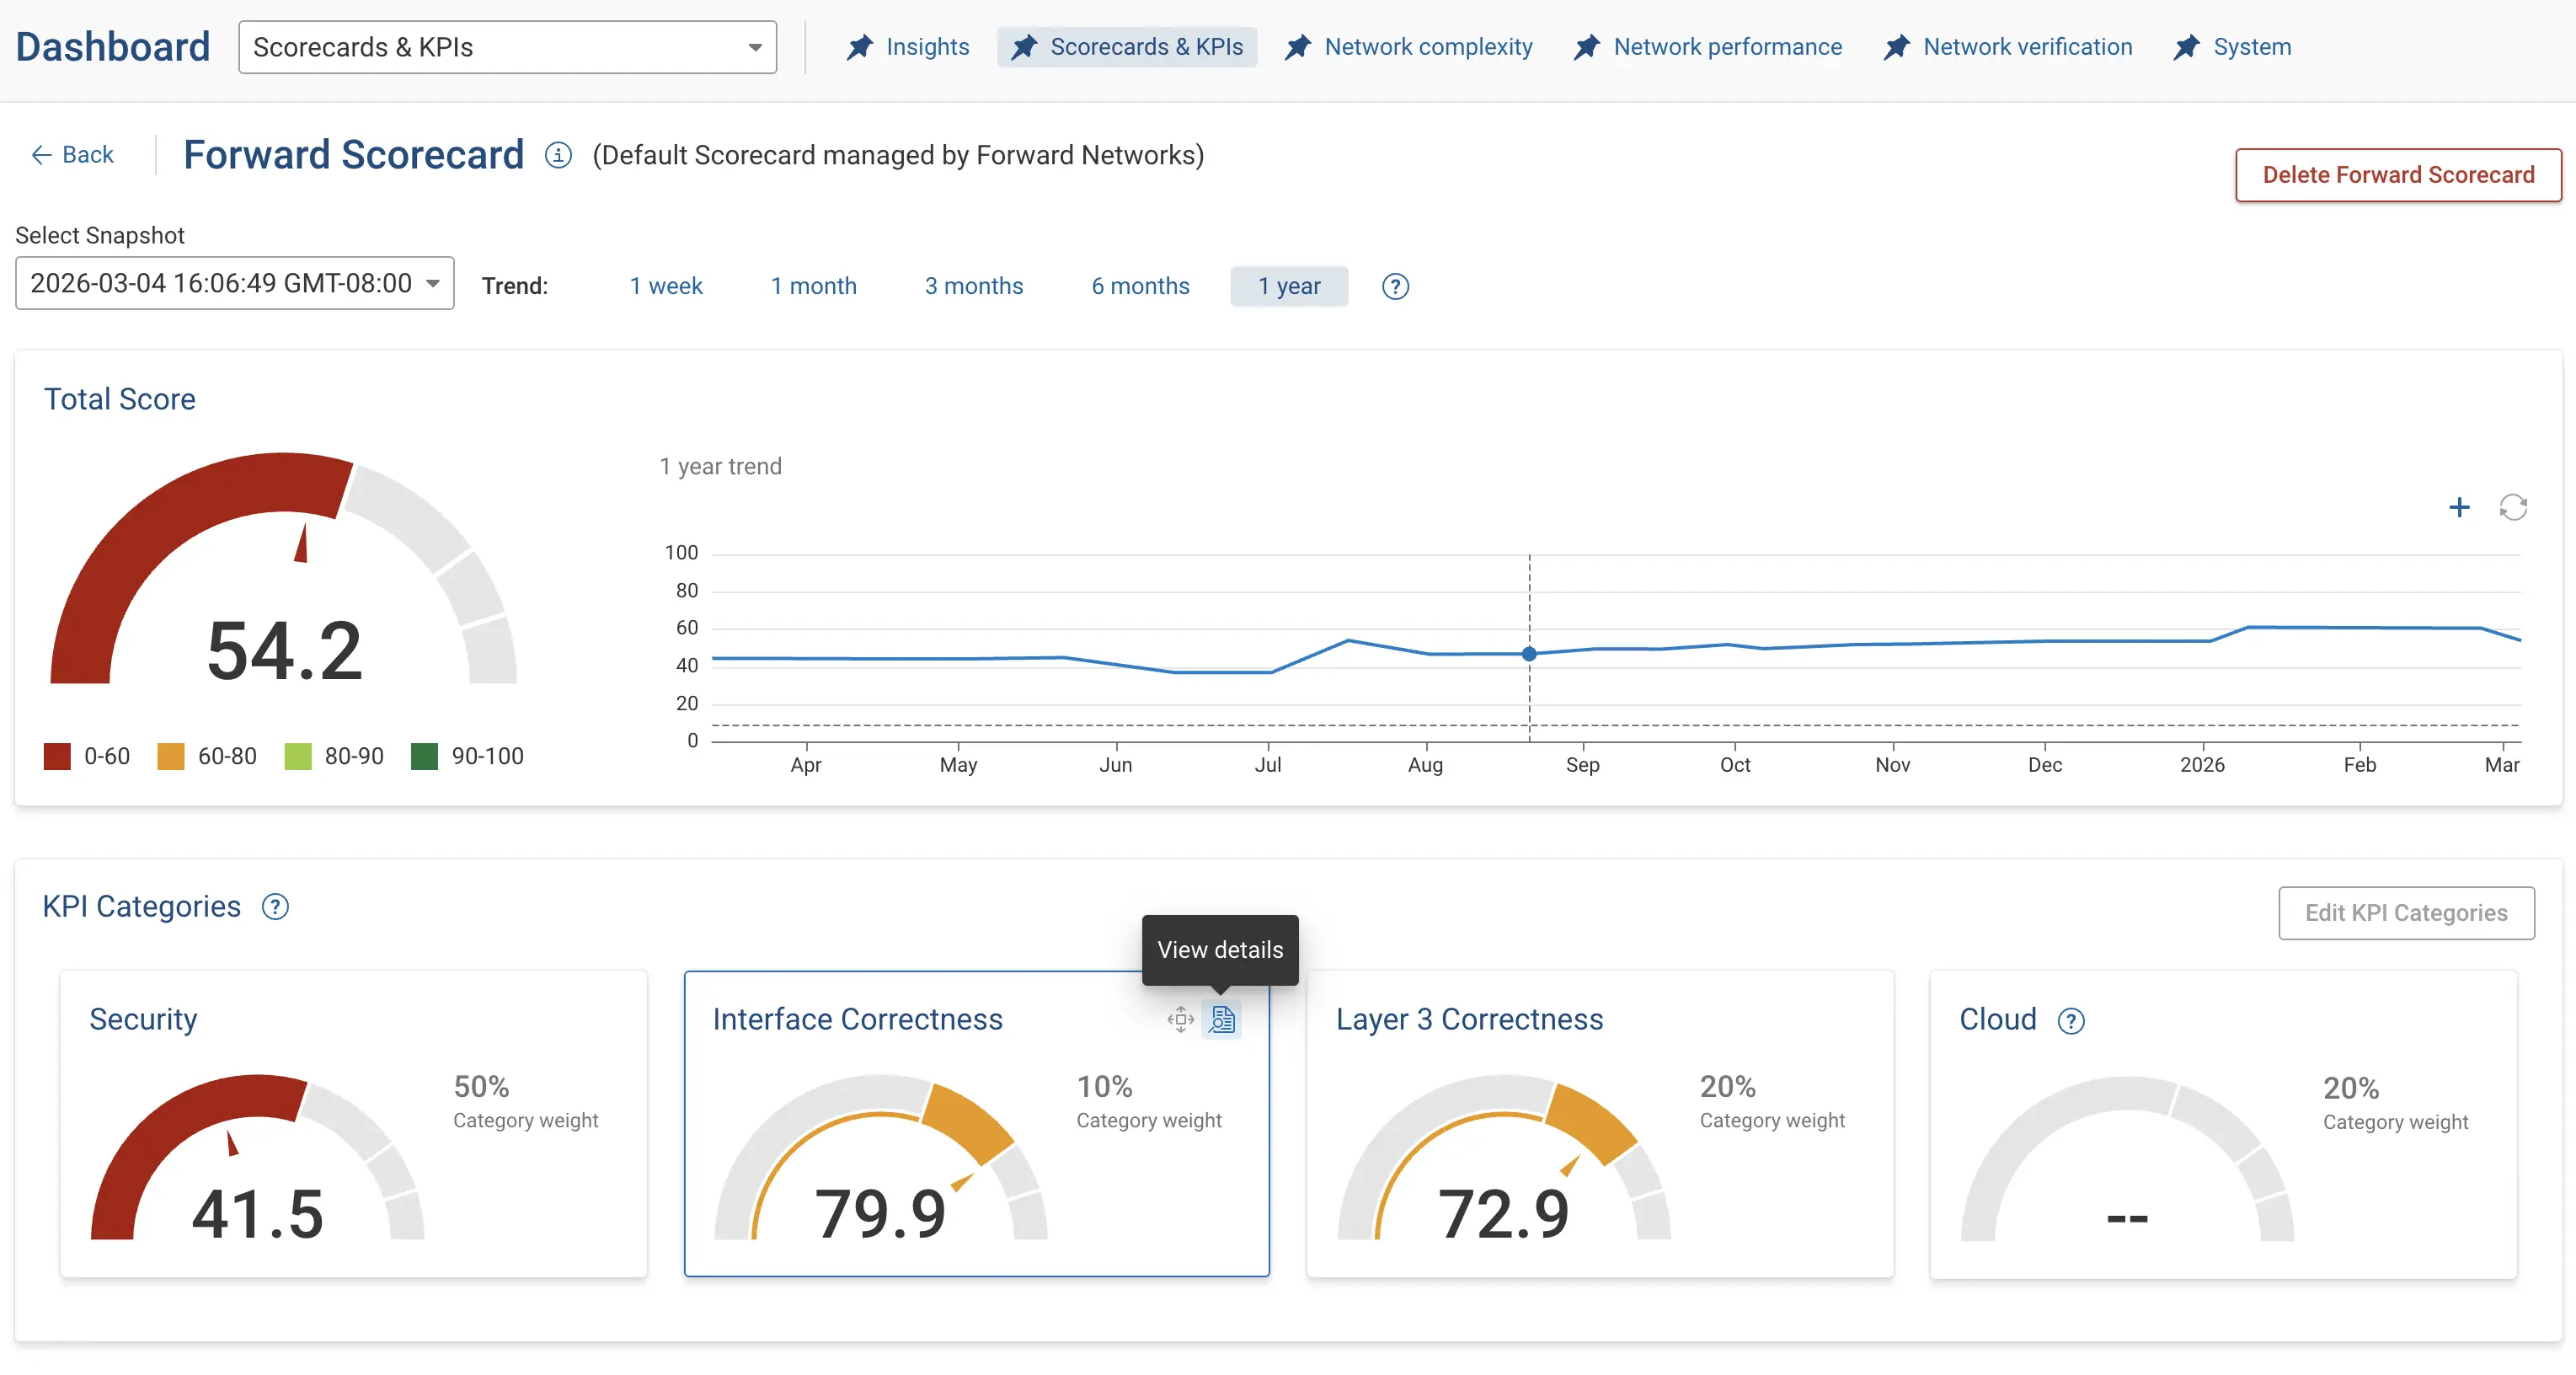Switch to the Insights tab
Viewport: 2576px width, 1375px height.
point(907,47)
